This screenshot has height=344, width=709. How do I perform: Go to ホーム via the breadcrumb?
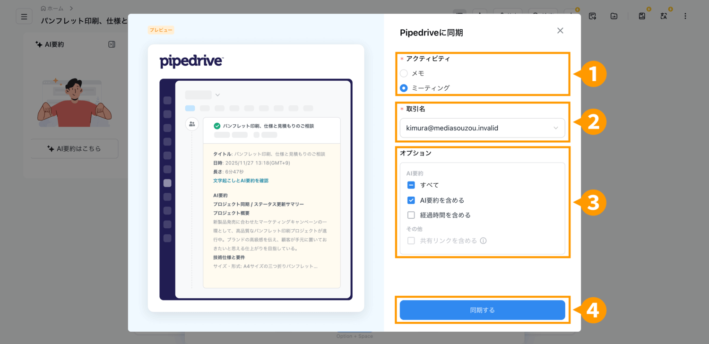click(x=52, y=8)
